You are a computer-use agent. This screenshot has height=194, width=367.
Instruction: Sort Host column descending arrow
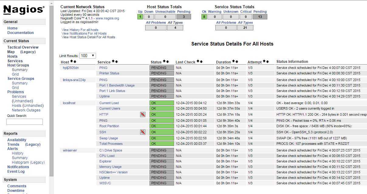(75, 62)
